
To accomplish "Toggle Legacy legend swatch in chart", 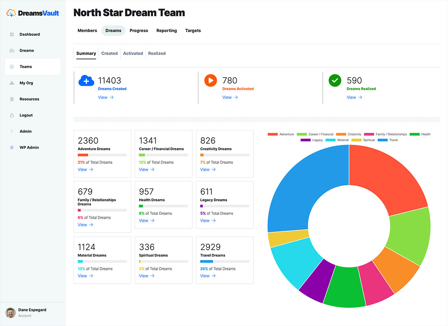I will (305, 140).
